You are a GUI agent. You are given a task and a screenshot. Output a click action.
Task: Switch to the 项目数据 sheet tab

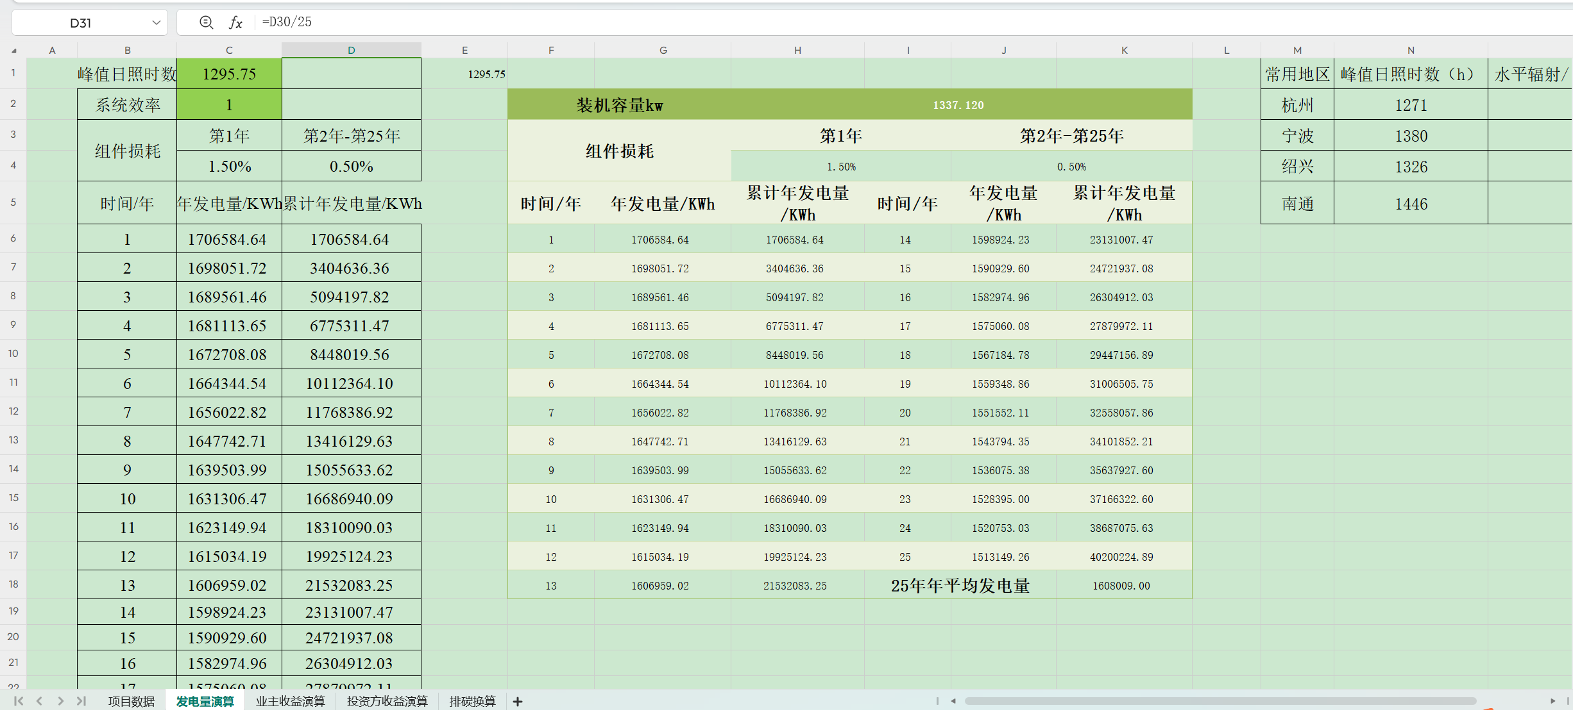pos(132,701)
